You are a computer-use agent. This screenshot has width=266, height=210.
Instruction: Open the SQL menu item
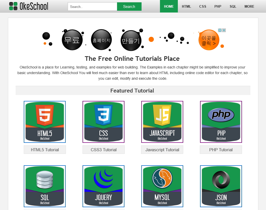click(233, 6)
